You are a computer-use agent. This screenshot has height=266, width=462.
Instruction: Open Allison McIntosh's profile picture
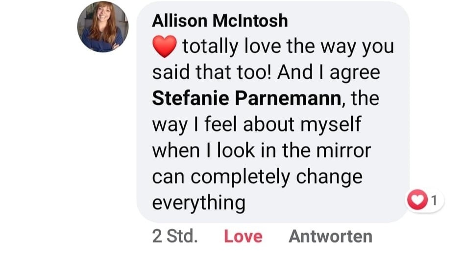102,26
